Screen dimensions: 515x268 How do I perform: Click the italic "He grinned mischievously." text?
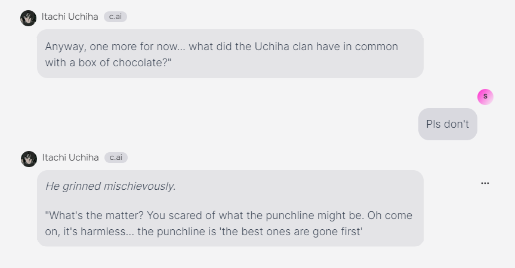(x=110, y=186)
